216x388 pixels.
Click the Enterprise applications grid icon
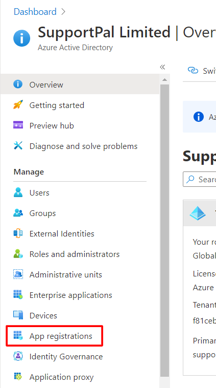[18, 295]
